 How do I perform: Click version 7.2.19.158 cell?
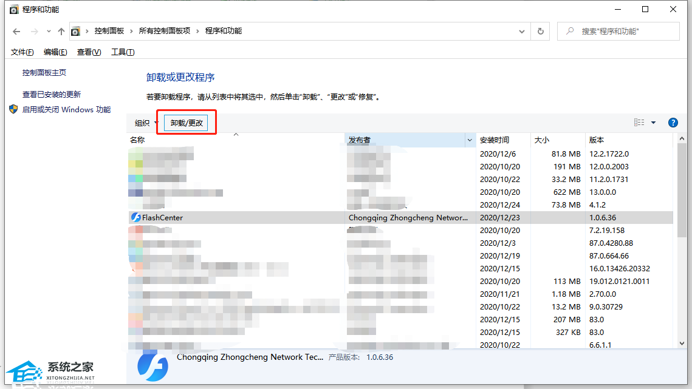click(608, 230)
